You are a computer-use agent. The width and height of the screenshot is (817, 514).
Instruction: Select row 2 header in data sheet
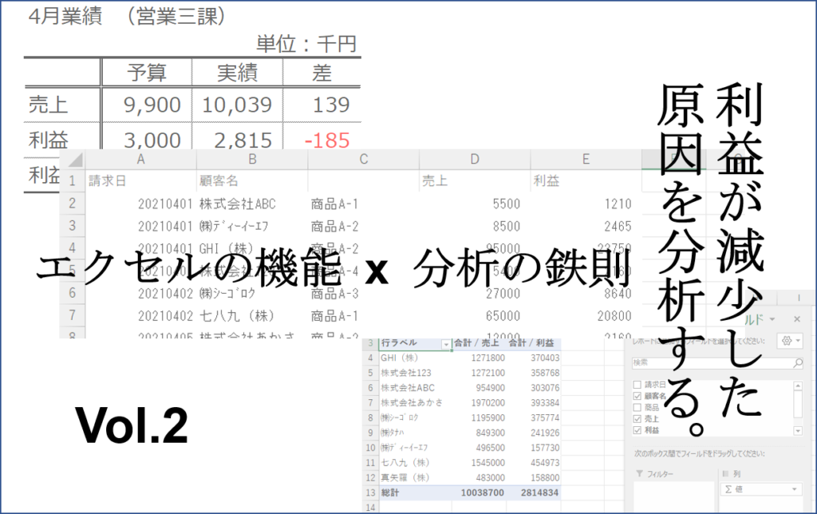(73, 204)
